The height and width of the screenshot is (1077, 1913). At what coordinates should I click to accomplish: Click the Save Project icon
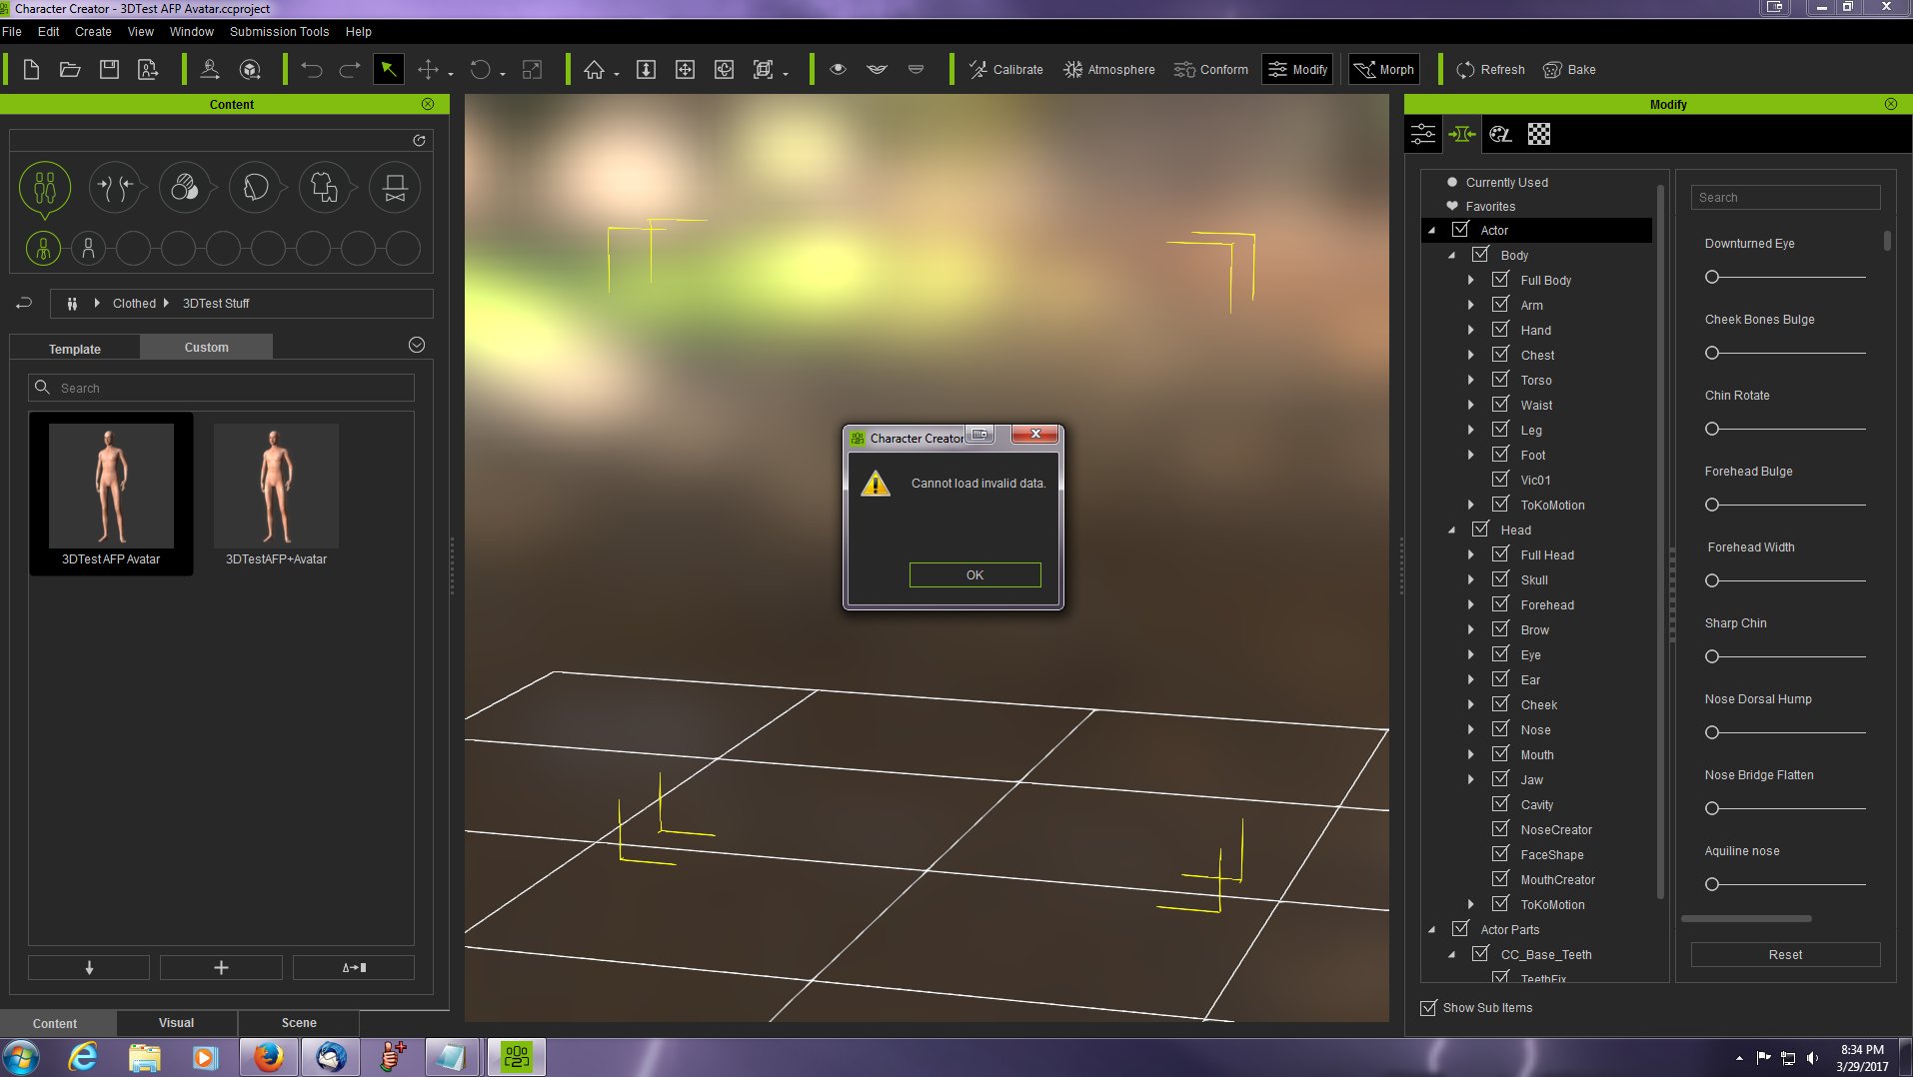click(109, 69)
